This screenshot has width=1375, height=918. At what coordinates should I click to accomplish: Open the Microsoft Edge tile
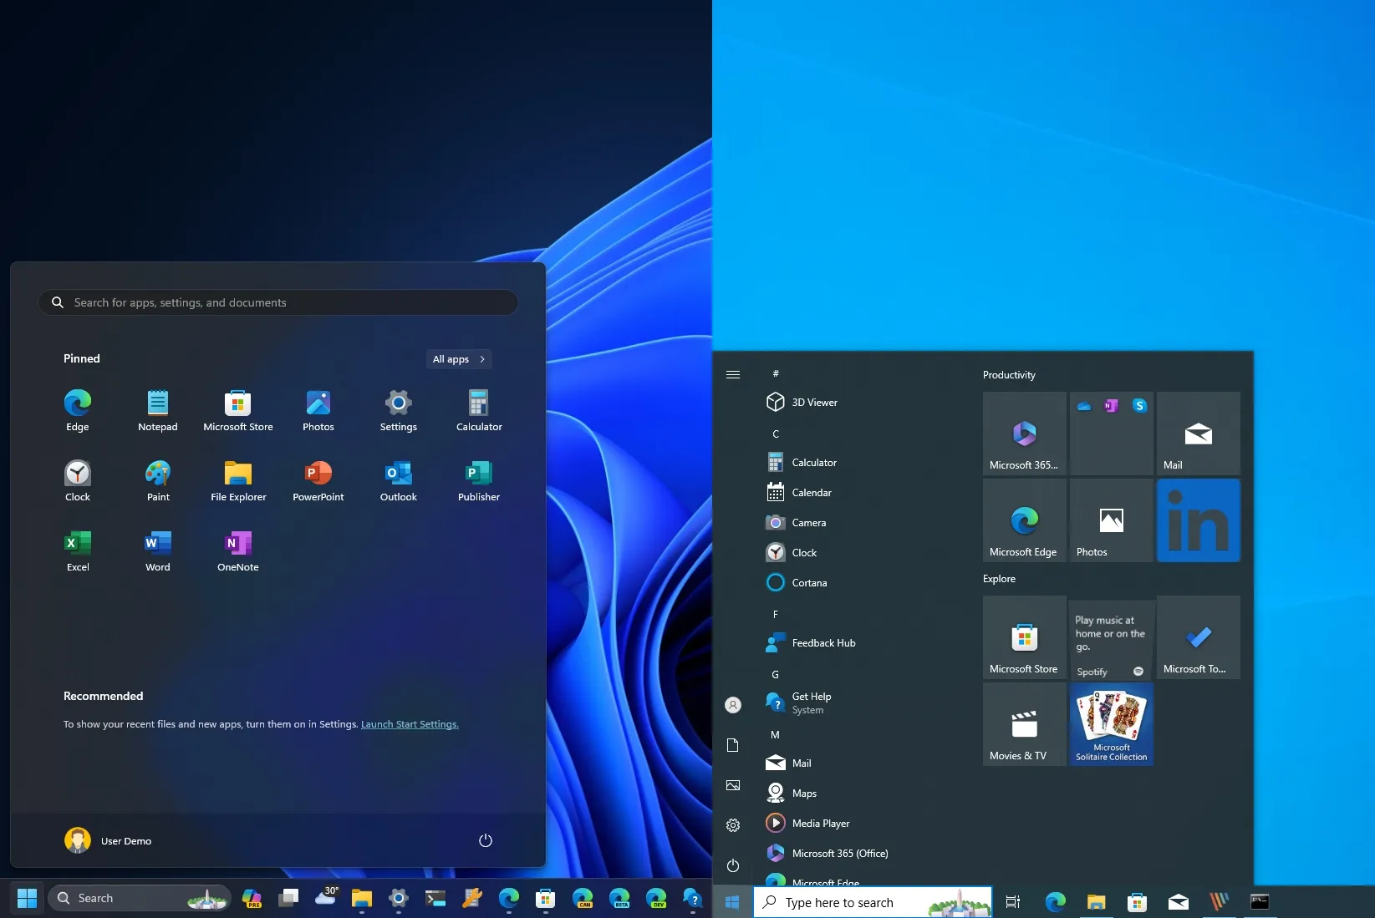click(x=1025, y=520)
